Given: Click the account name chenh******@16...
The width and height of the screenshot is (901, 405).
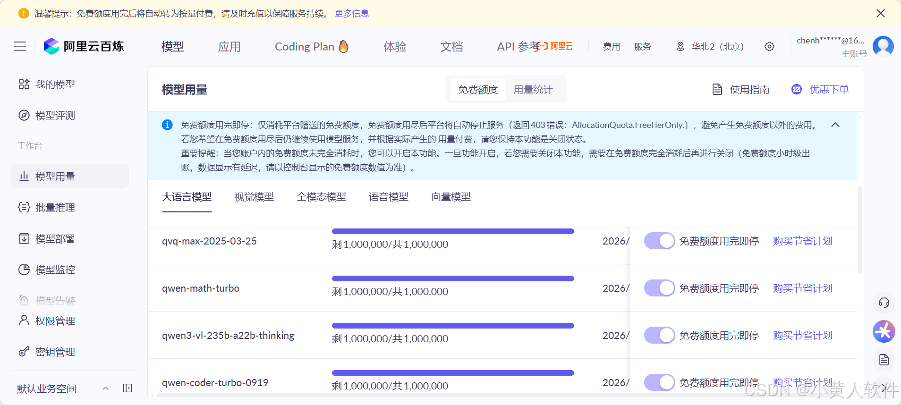Looking at the screenshot, I should [831, 41].
